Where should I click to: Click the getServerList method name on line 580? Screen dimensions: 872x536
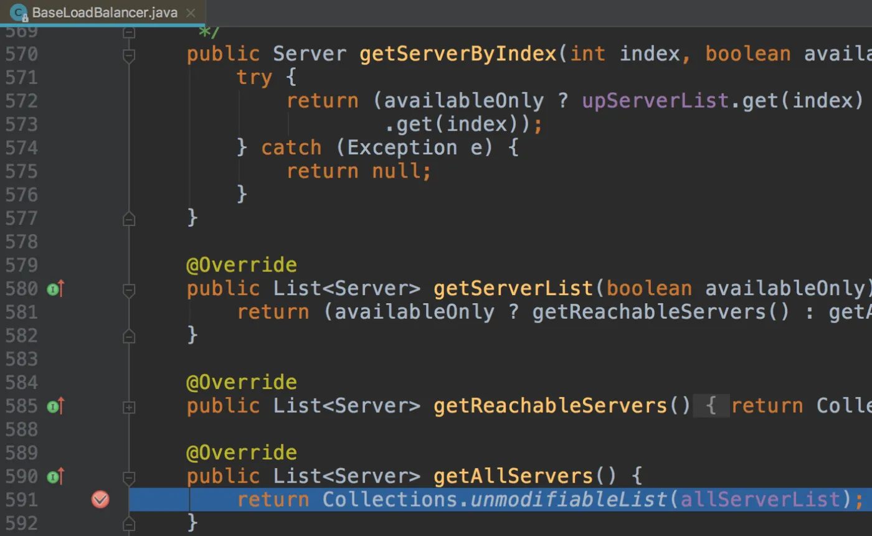513,289
